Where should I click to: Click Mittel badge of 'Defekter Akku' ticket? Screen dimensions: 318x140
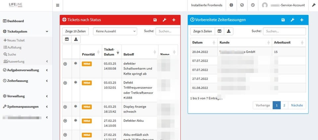pyautogui.click(x=87, y=121)
